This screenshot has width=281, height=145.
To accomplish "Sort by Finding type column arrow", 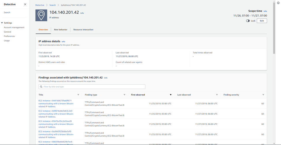I will click(124, 95).
